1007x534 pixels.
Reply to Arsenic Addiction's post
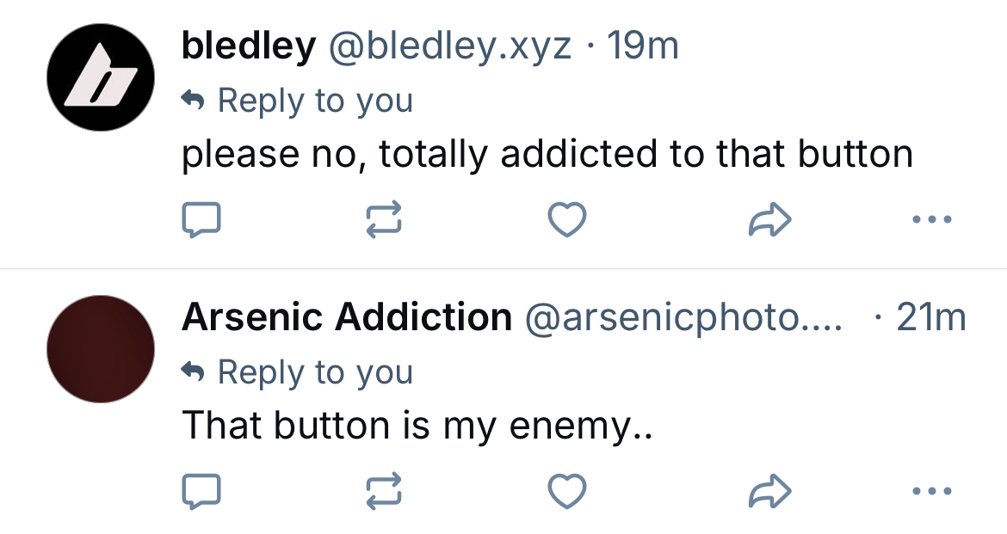(x=201, y=492)
